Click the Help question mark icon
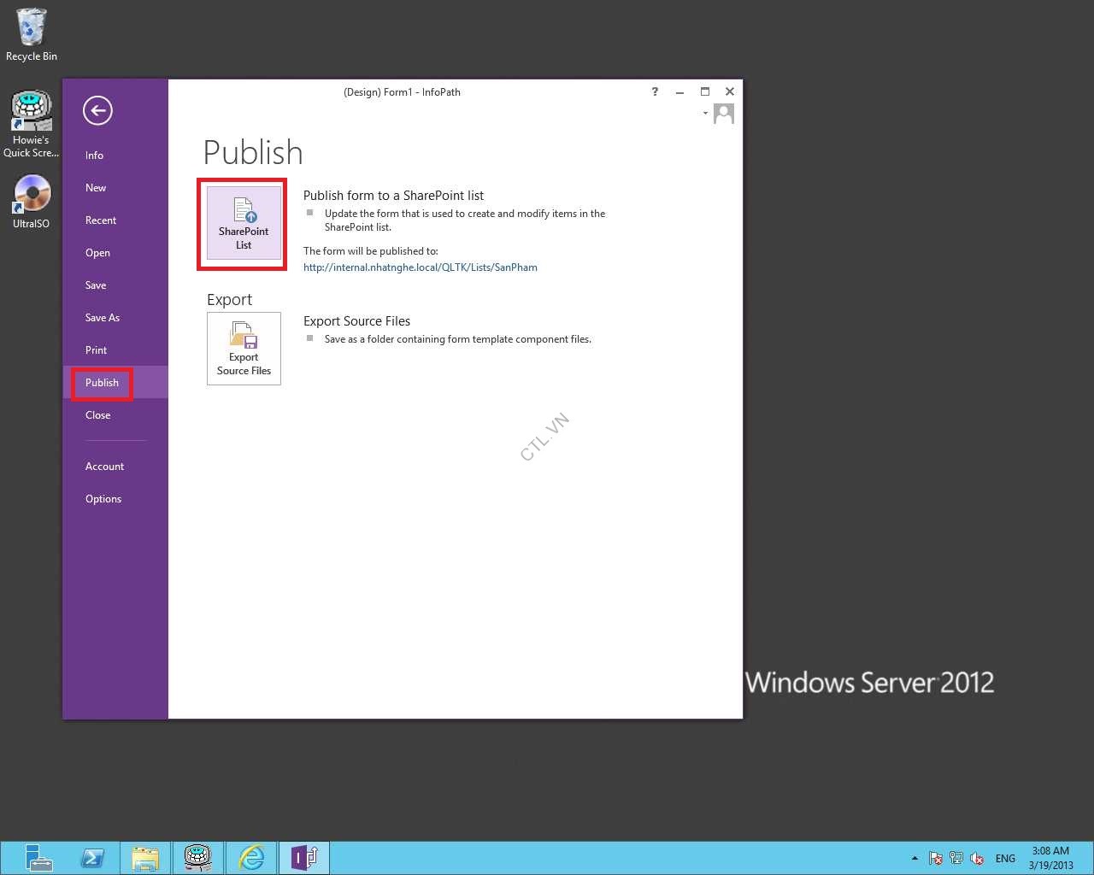The image size is (1094, 875). (x=655, y=92)
